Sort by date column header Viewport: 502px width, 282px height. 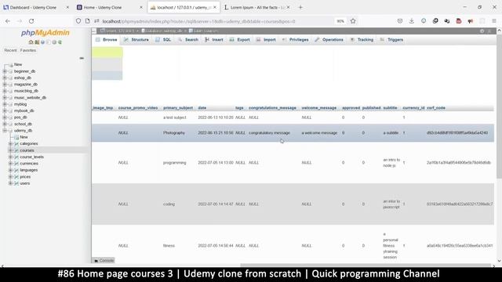[x=202, y=108]
